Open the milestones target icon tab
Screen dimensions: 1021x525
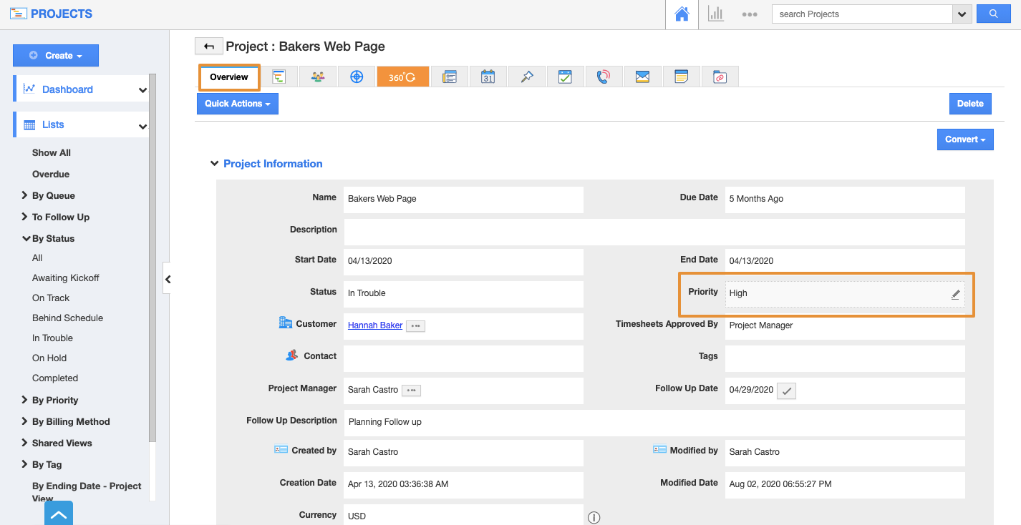(357, 77)
